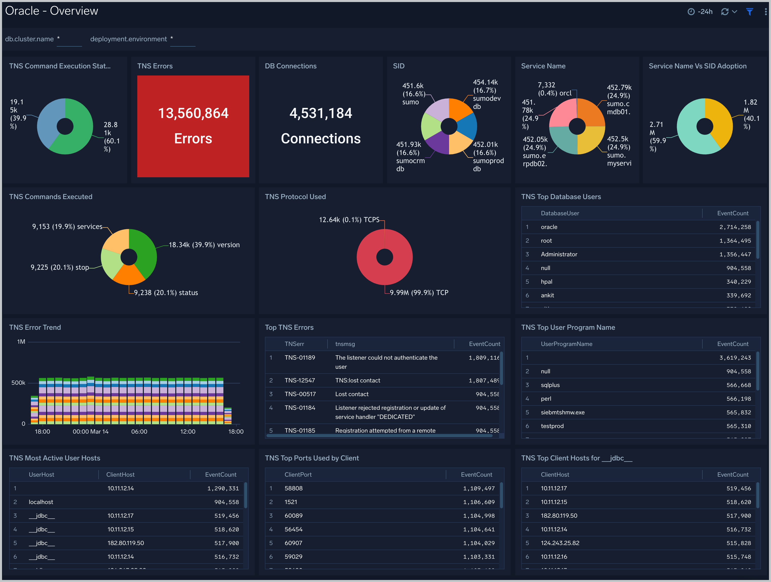Select the siebmtshmw.exe program row
This screenshot has height=582, width=771.
pyautogui.click(x=639, y=412)
